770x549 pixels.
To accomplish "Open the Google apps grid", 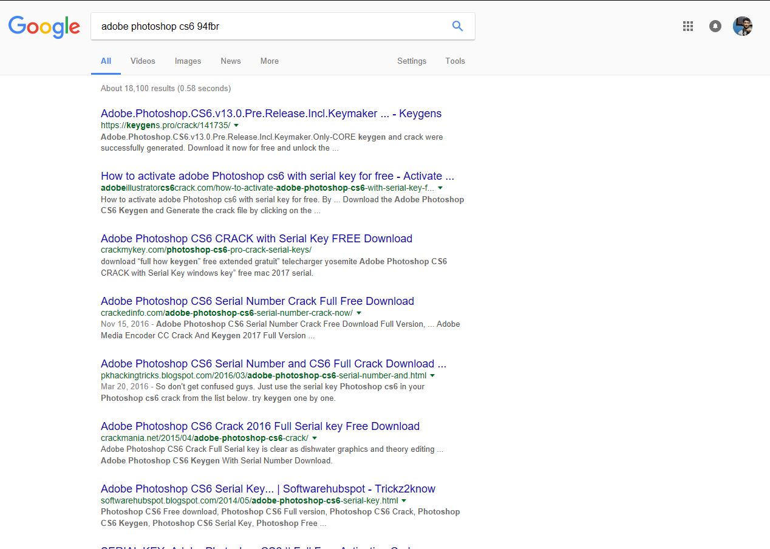I will point(688,26).
